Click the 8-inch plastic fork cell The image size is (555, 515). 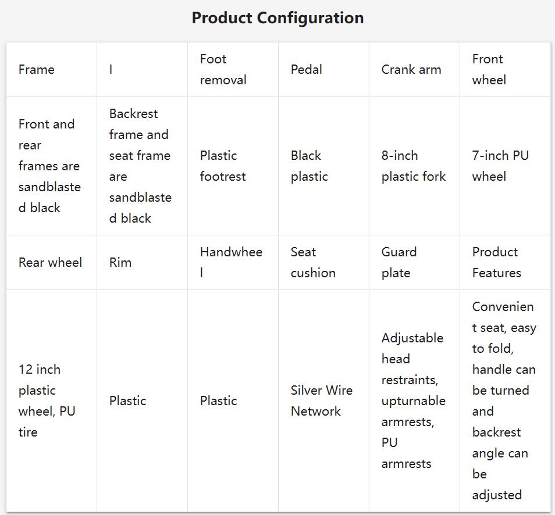tap(414, 166)
